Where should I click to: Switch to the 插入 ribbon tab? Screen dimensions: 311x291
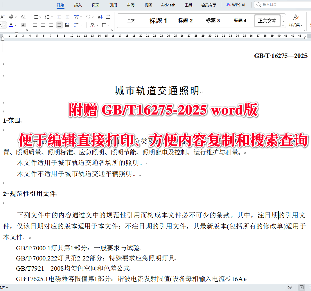(x=78, y=5)
